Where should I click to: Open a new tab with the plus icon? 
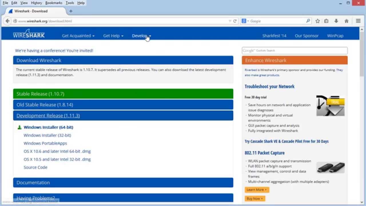71,11
